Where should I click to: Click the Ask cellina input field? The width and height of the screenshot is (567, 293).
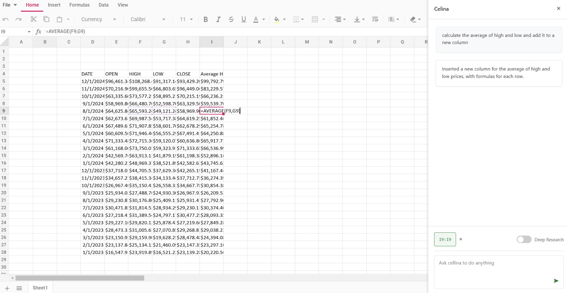coord(499,272)
